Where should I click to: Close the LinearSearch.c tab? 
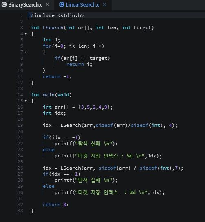(x=104, y=4)
